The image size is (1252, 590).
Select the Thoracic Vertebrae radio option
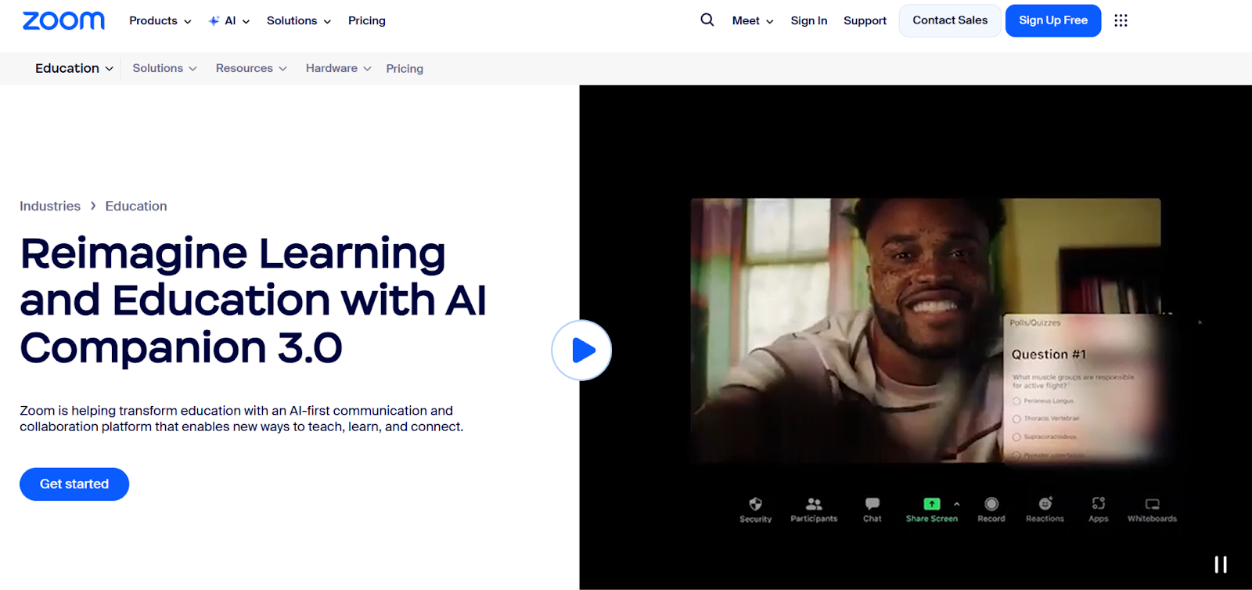coord(1016,419)
